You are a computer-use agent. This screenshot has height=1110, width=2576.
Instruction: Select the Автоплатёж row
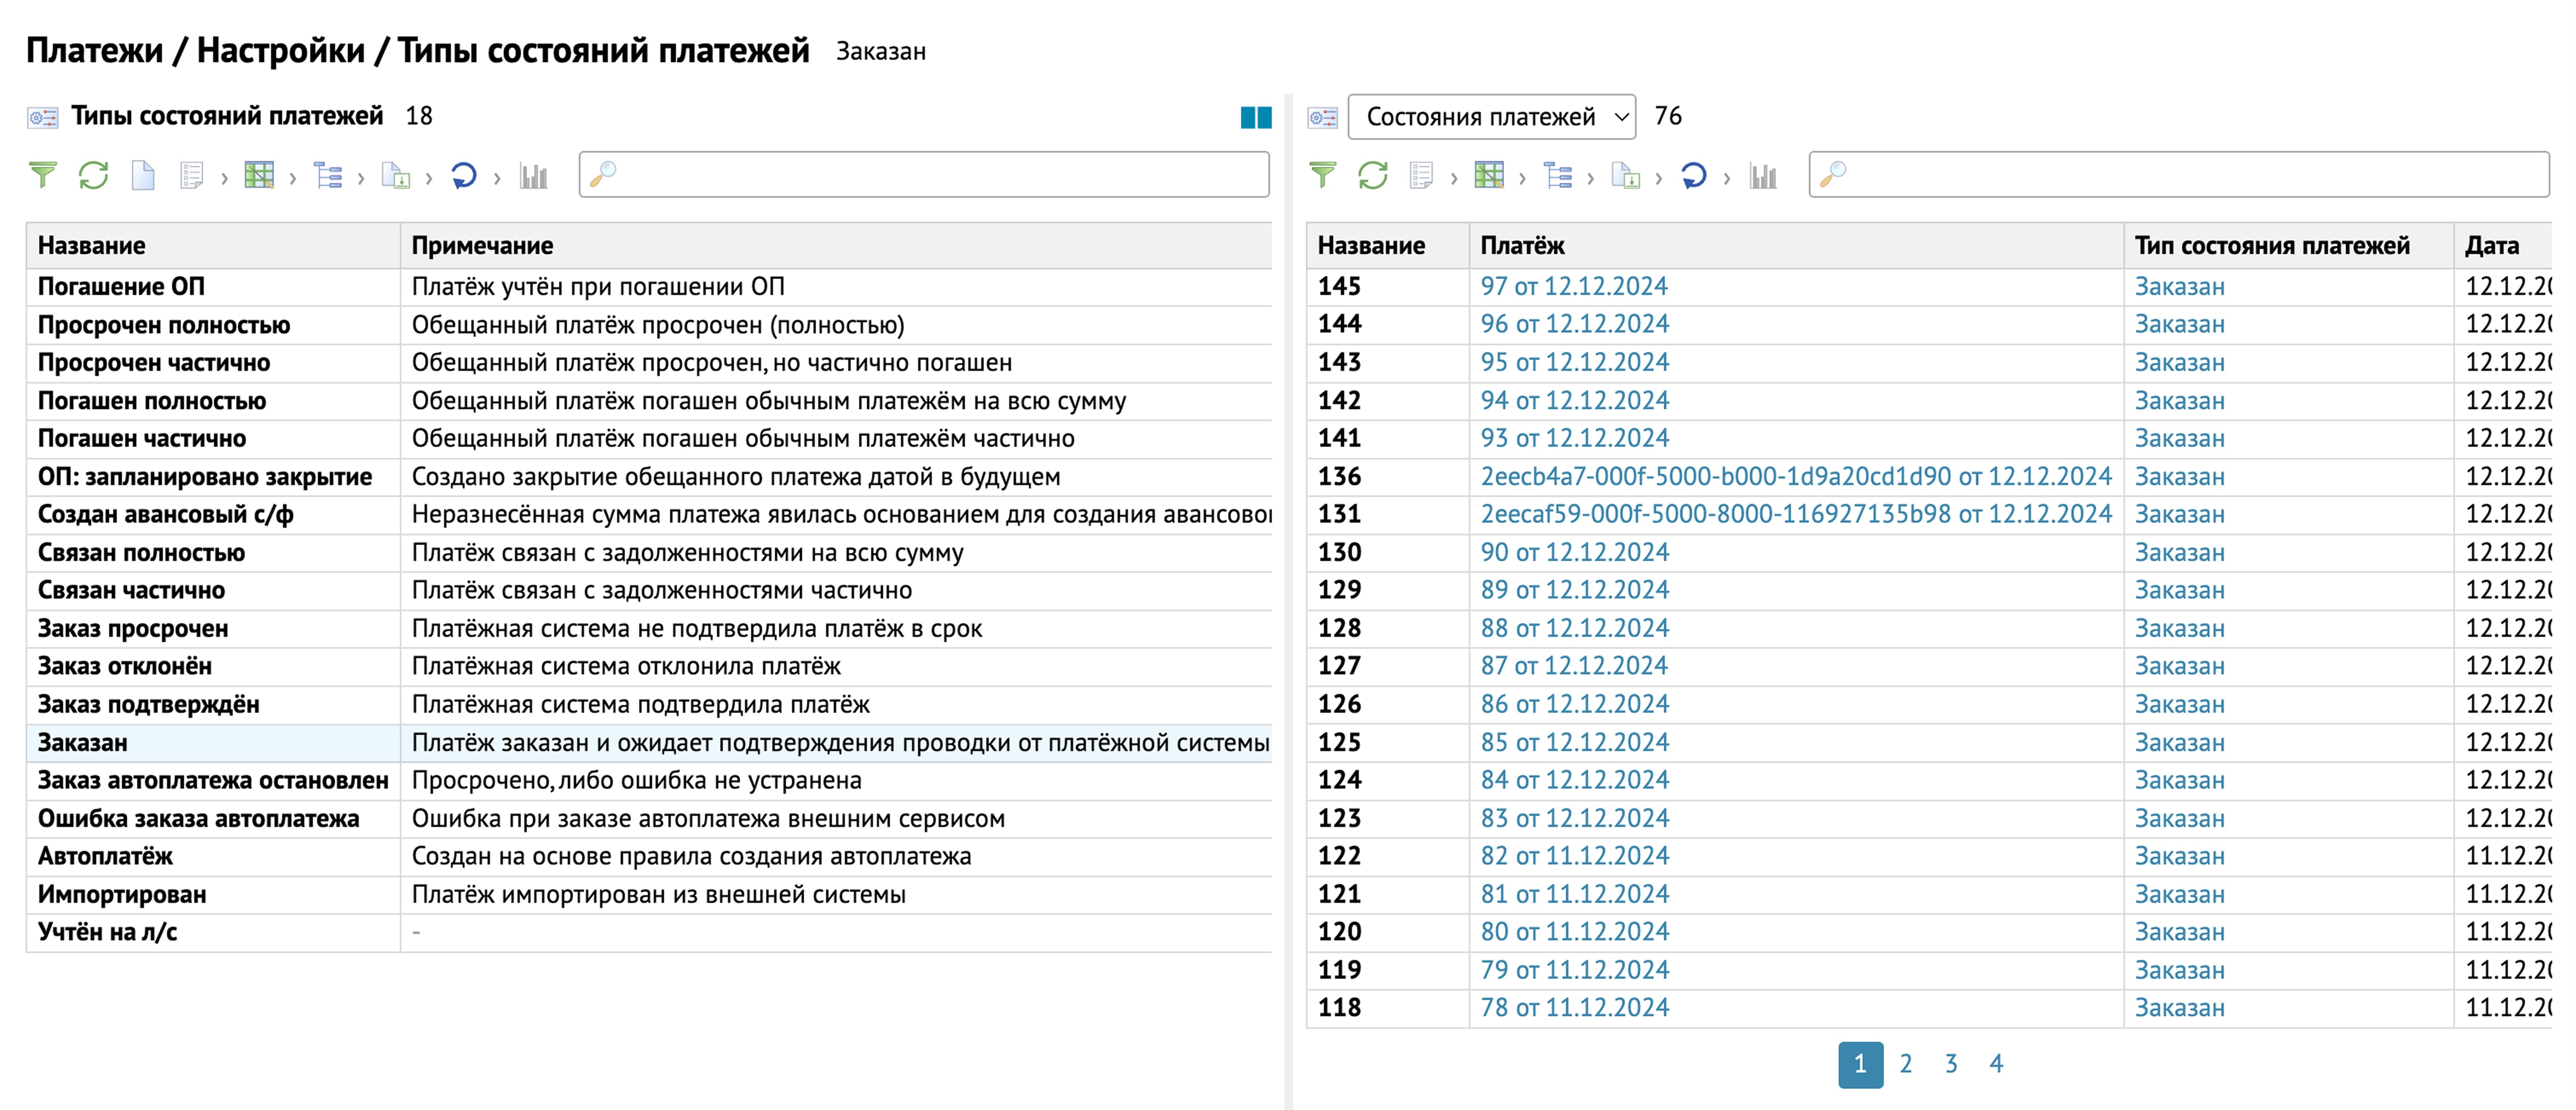(x=649, y=857)
